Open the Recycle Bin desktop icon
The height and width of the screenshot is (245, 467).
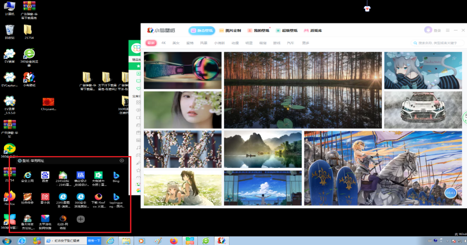click(x=10, y=30)
